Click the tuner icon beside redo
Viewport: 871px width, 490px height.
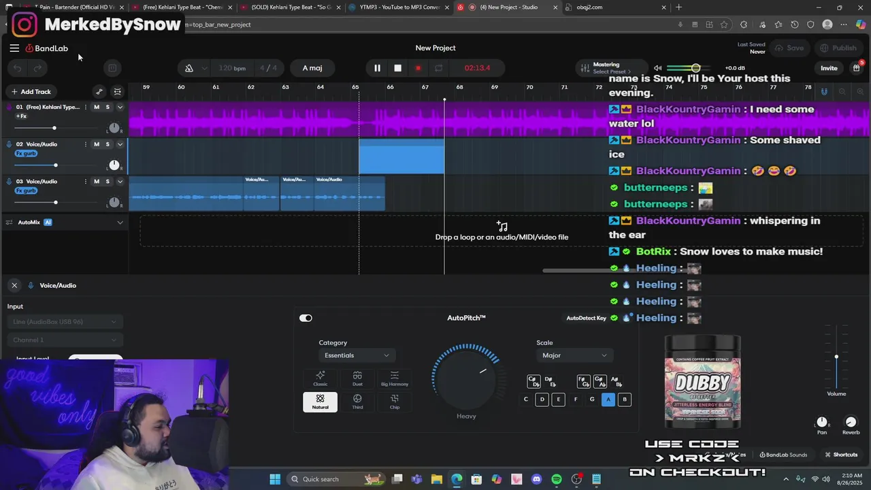click(x=112, y=68)
